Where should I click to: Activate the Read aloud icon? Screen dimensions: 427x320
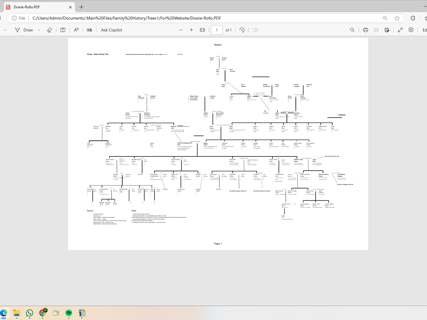point(76,30)
